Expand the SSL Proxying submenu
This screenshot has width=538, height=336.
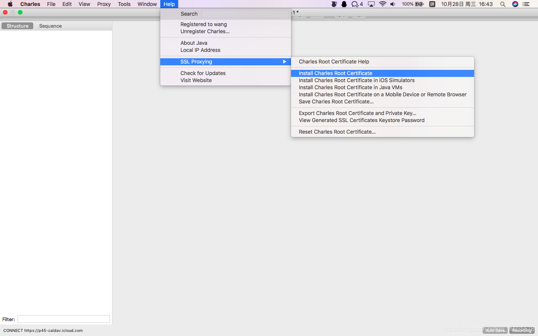226,62
